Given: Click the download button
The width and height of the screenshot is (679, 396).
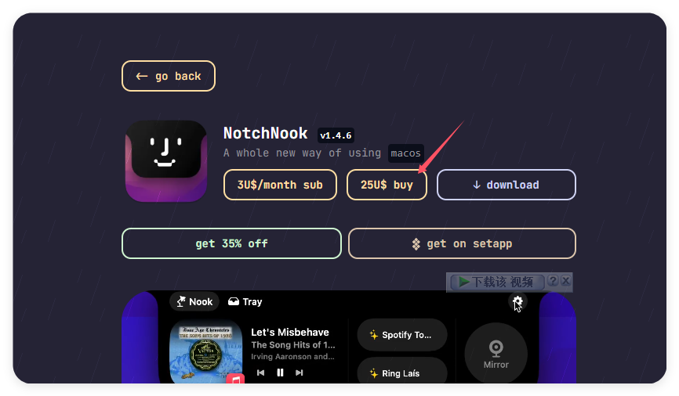Looking at the screenshot, I should click(507, 185).
